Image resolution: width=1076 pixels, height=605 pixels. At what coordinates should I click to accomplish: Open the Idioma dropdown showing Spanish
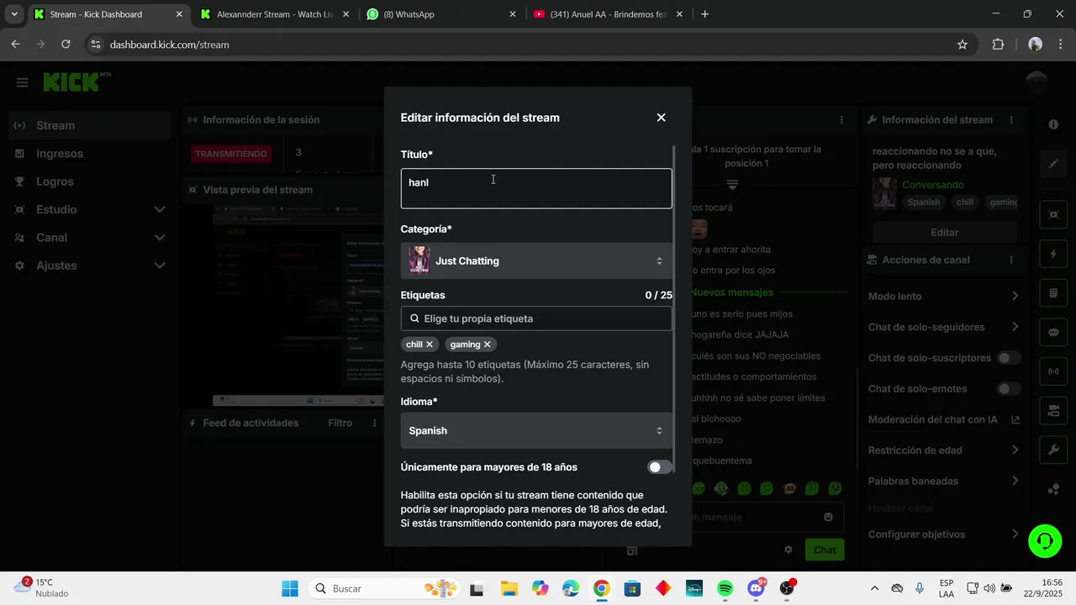[536, 430]
